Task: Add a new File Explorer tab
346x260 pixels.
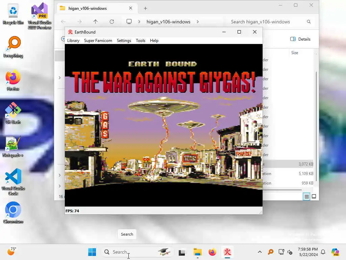Action: pyautogui.click(x=145, y=8)
